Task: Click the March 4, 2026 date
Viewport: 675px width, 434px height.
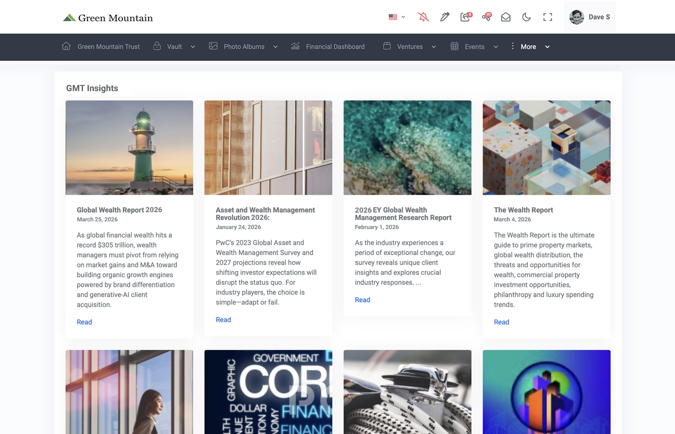Action: (x=512, y=219)
